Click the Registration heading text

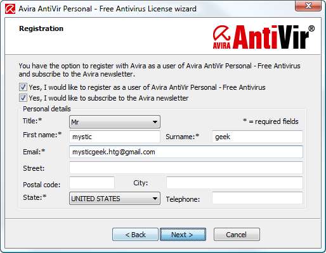point(41,28)
